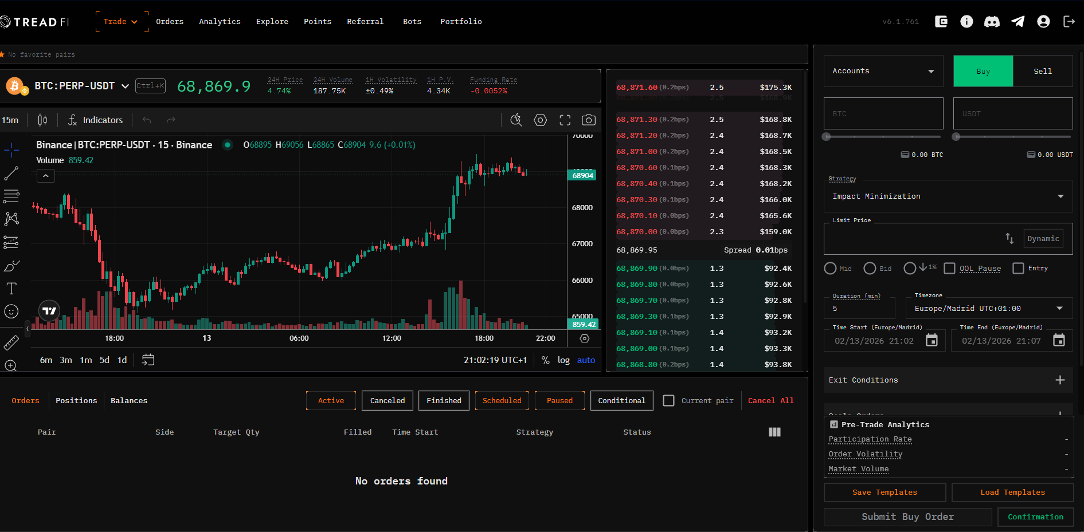Select the 1% down-arrow radio option
This screenshot has height=532, width=1084.
910,269
